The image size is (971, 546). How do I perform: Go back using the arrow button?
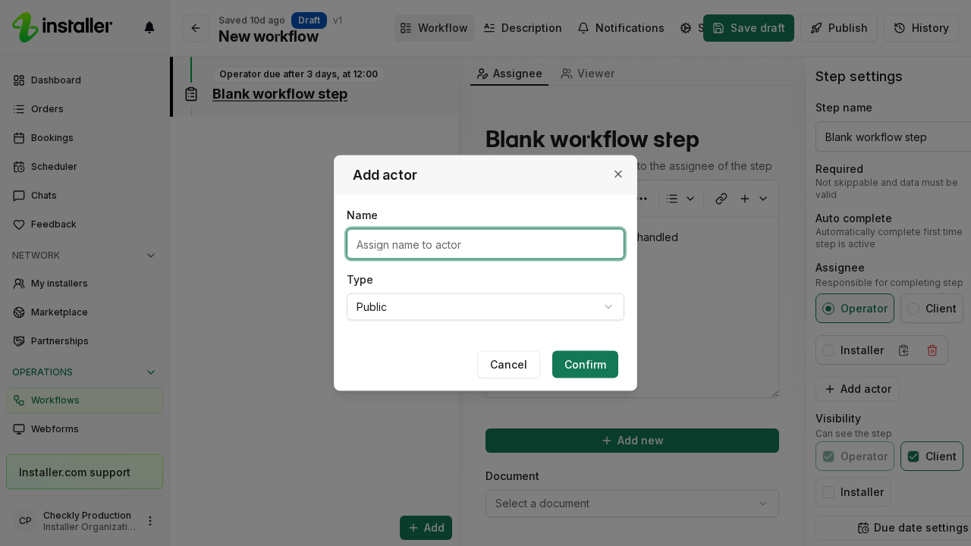(196, 28)
